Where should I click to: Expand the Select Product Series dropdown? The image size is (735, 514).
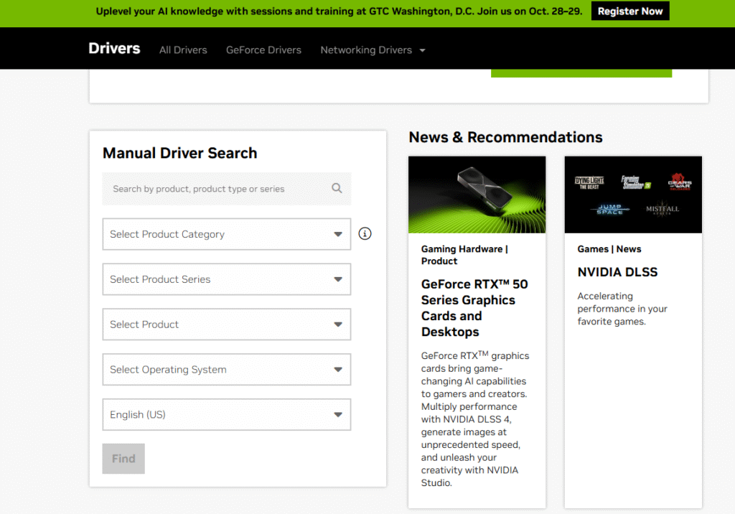[x=226, y=279]
